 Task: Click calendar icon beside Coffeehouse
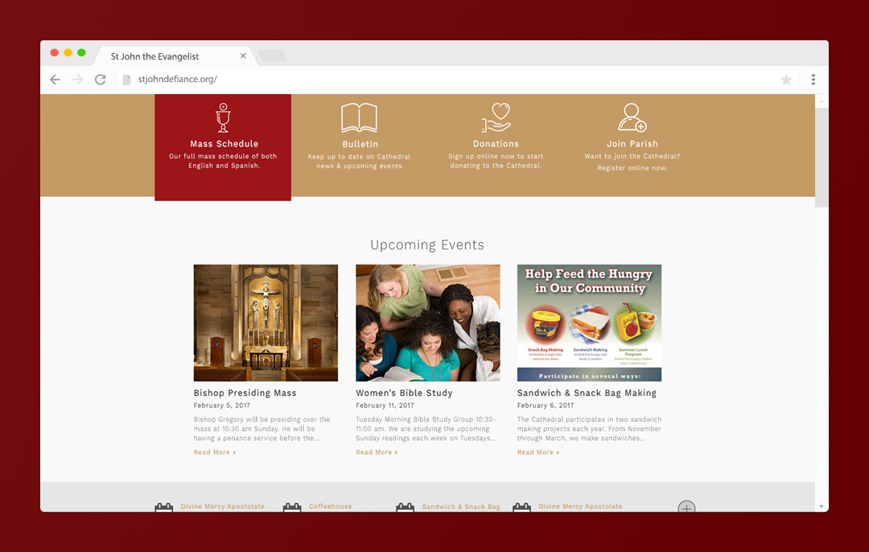[292, 507]
